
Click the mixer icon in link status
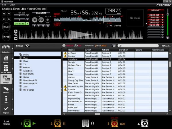[85, 123]
